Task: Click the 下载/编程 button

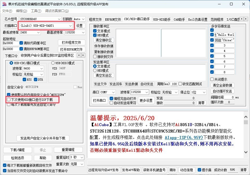Action: (x=17, y=150)
